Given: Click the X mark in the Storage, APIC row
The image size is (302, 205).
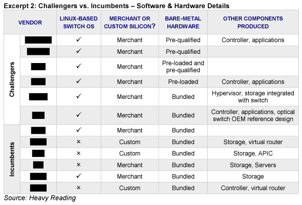Looking at the screenshot, I should 79,153.
